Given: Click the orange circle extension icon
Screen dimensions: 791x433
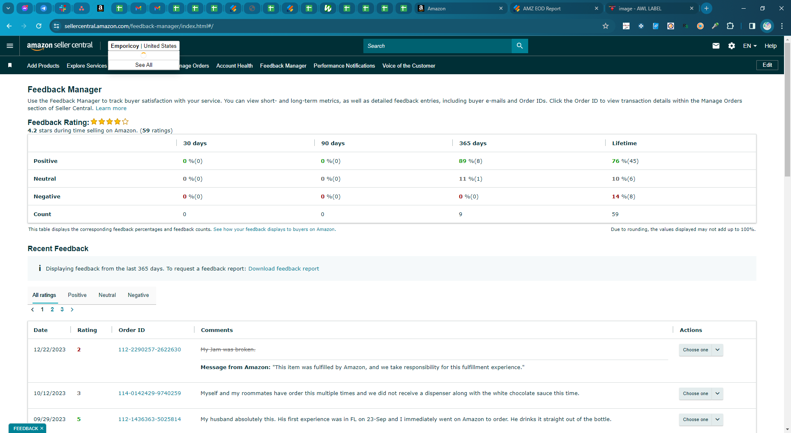Looking at the screenshot, I should tap(700, 26).
